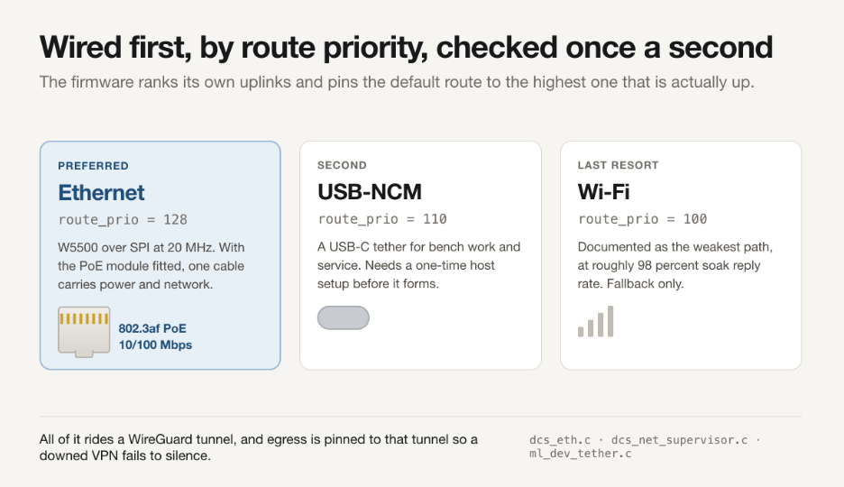Click the Wi-Fi signal bars icon
Viewport: 844px width, 487px height.
coord(595,321)
